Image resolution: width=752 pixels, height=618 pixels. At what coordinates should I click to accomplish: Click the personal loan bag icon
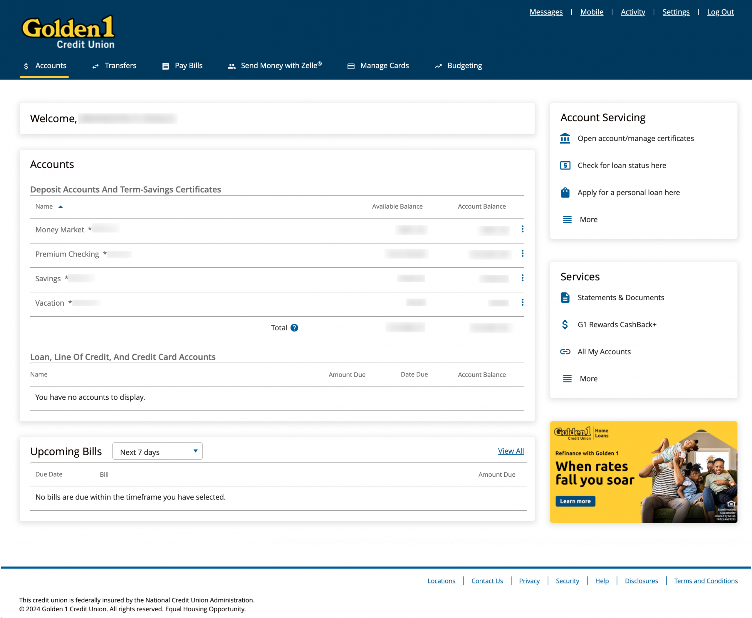[x=565, y=192]
